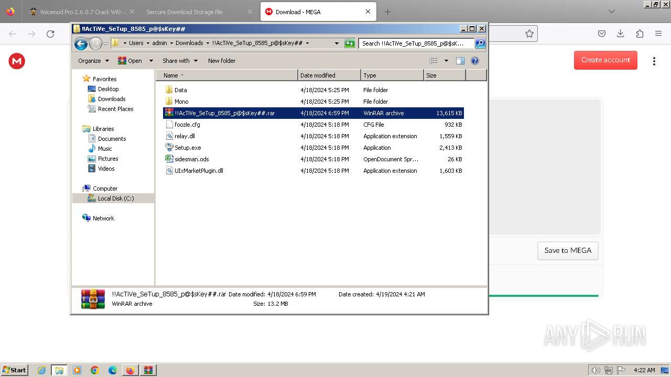Click the New folder button
671x377 pixels.
222,61
